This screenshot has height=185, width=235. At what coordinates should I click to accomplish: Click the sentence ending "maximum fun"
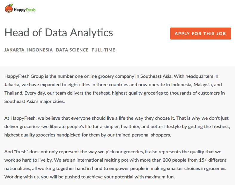point(90,177)
